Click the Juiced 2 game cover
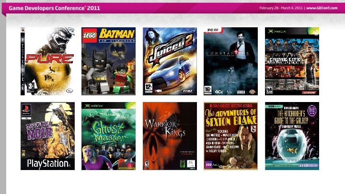345x194 pixels. point(170,61)
